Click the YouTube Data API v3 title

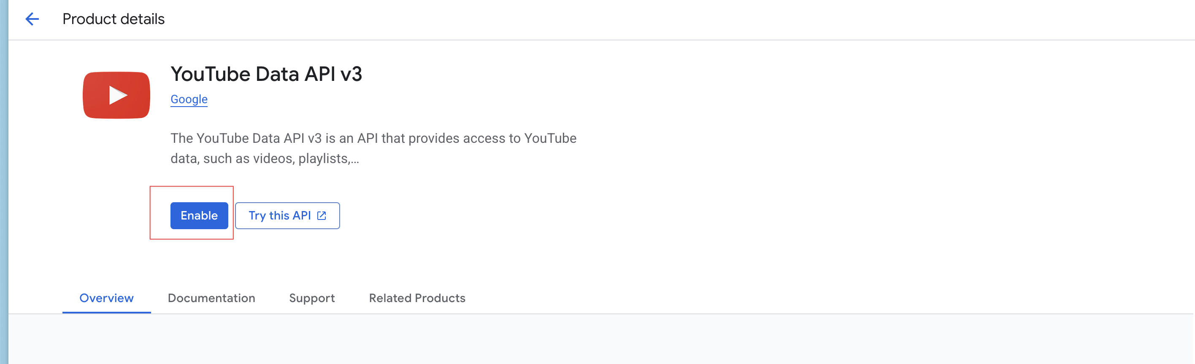266,74
